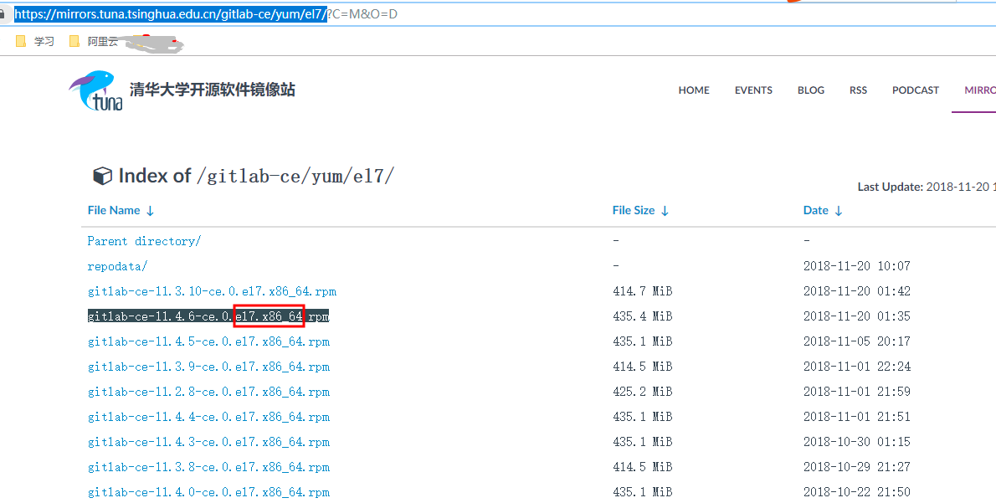Go to HOME in the navigation
The width and height of the screenshot is (996, 503).
click(694, 90)
